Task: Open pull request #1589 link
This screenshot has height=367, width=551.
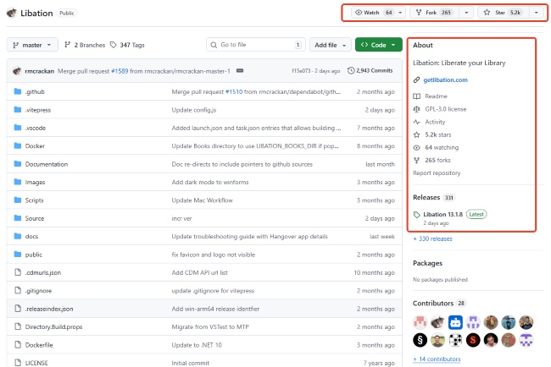Action: (x=120, y=71)
